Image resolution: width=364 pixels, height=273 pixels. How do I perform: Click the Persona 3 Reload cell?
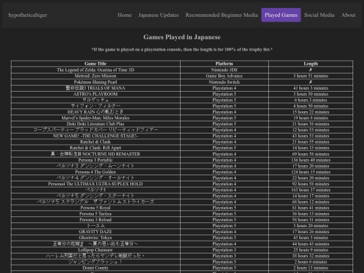point(96,220)
